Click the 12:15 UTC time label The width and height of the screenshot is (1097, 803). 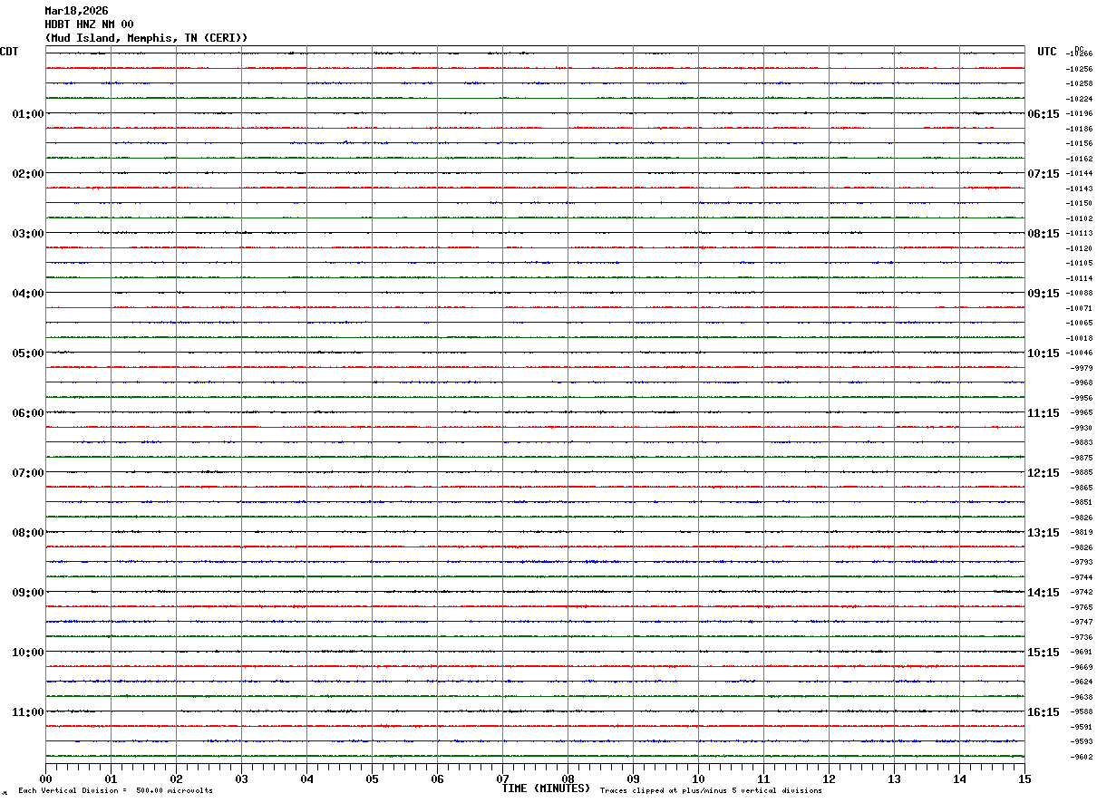pos(1043,473)
